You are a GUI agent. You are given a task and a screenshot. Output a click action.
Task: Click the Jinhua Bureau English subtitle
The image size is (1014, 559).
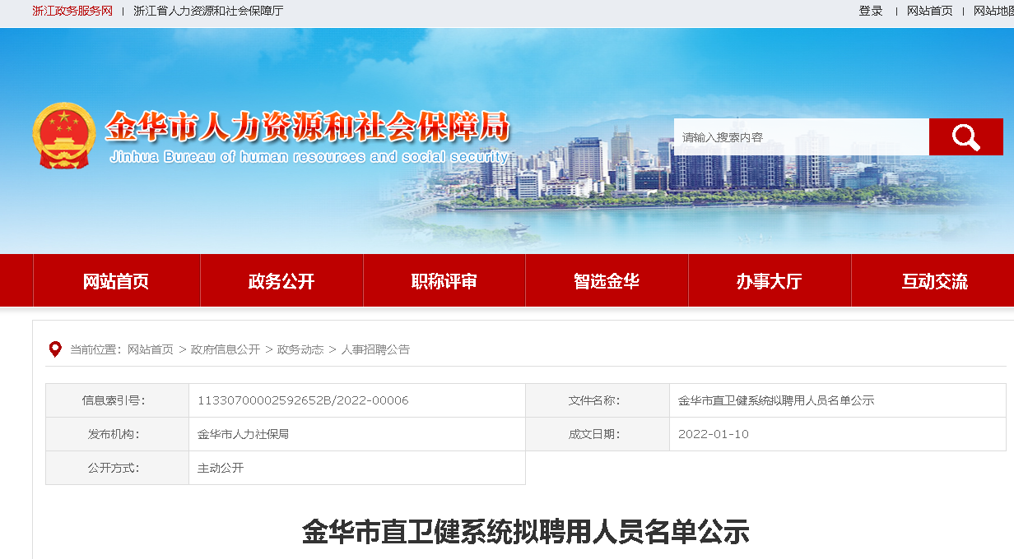[309, 157]
